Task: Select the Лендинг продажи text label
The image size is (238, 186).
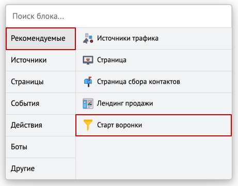Action: 125,103
